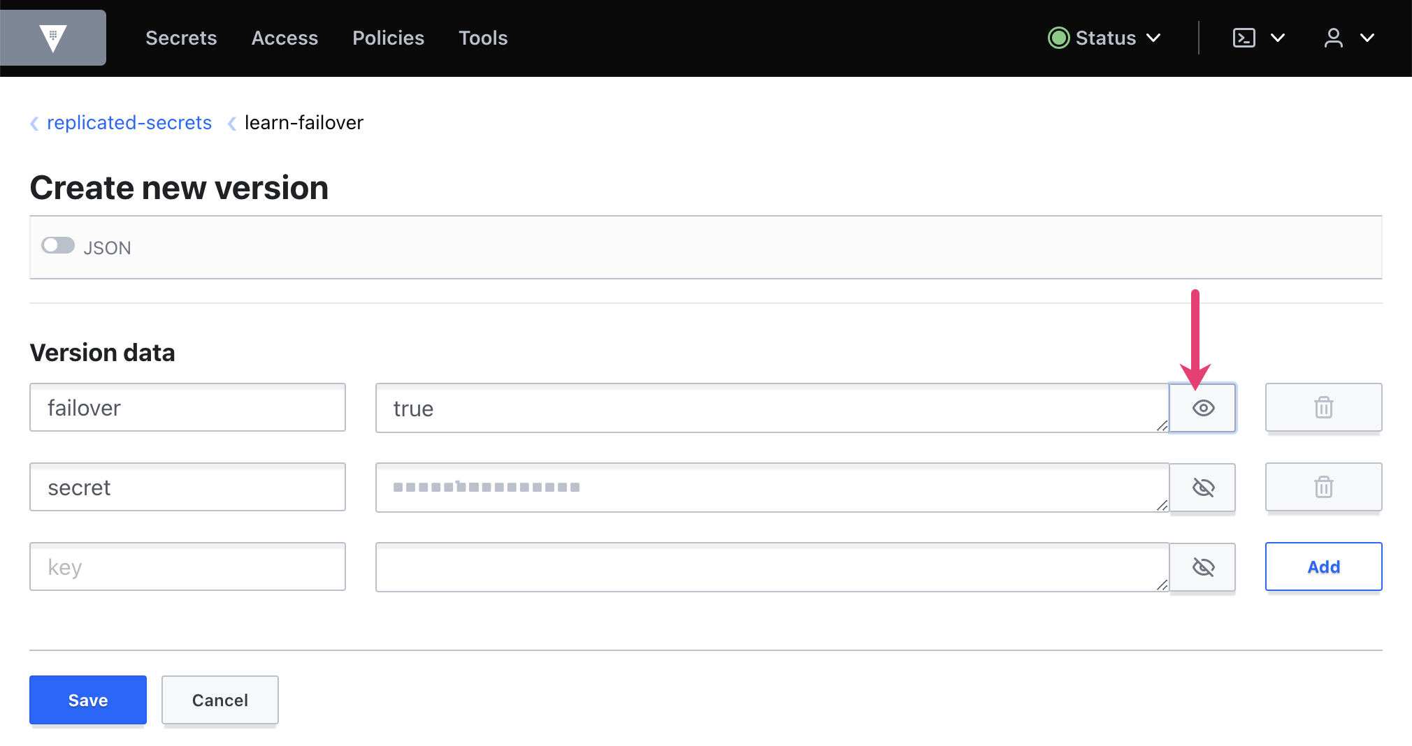Click the green Status indicator icon
The height and width of the screenshot is (746, 1412).
[1058, 38]
